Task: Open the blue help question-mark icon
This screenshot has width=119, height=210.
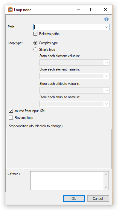Action: (x=106, y=19)
